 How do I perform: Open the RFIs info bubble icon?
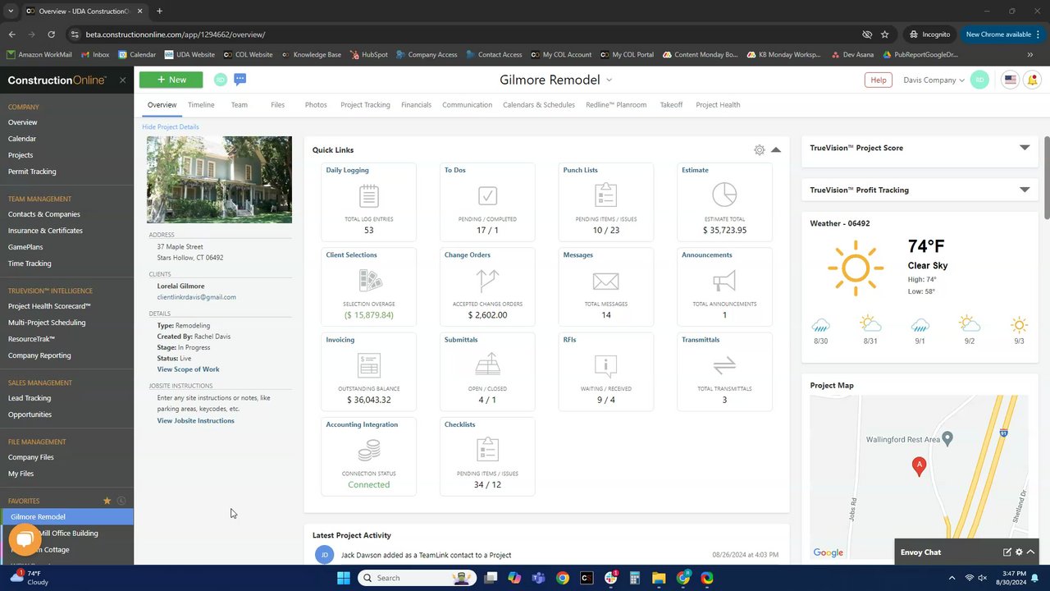click(605, 366)
